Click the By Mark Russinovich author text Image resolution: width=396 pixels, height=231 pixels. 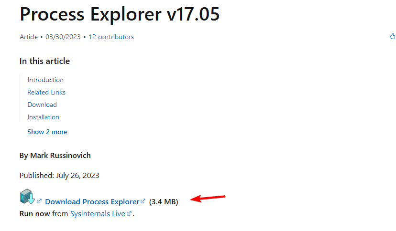(55, 156)
